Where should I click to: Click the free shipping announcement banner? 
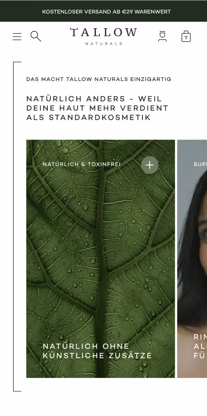[x=103, y=11]
